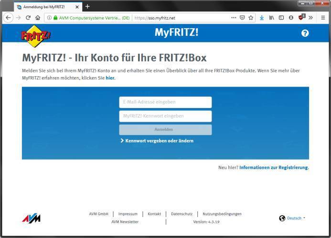Expand more toolbar tools chevron
This screenshot has width=331, height=238.
310,18
